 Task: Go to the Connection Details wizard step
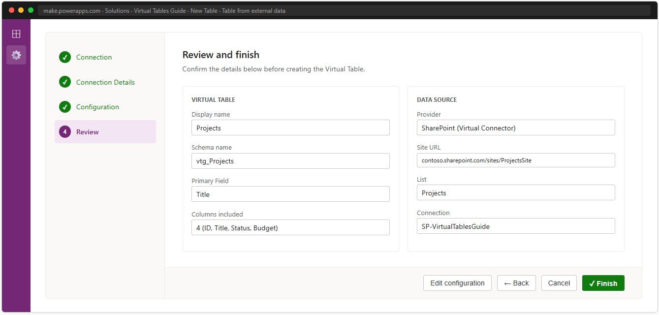click(105, 82)
